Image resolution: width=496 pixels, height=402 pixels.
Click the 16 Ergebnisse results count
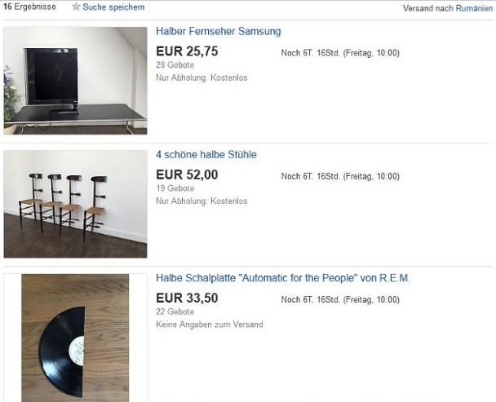(x=29, y=7)
